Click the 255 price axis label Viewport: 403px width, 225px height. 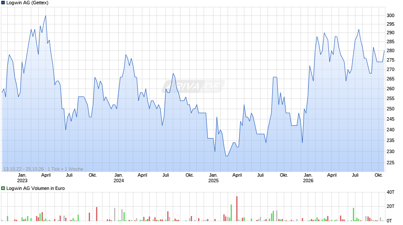click(x=391, y=98)
